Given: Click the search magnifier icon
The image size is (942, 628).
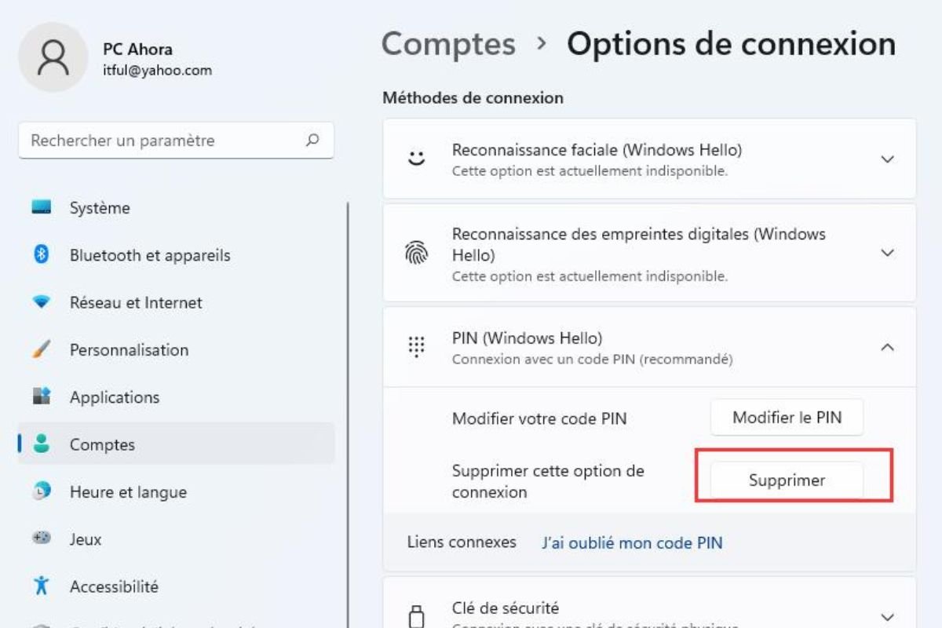Looking at the screenshot, I should (312, 141).
